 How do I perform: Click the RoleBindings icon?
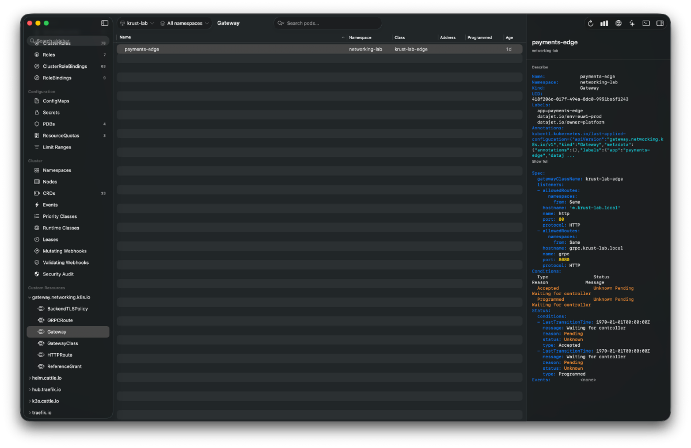[37, 78]
